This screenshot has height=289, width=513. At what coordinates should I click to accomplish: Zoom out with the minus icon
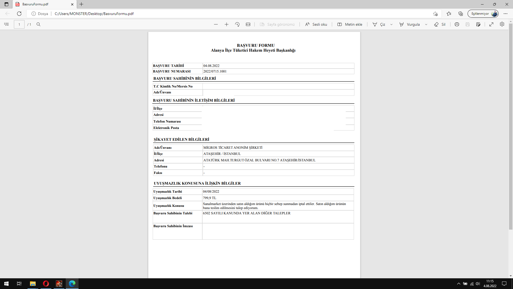(216, 24)
